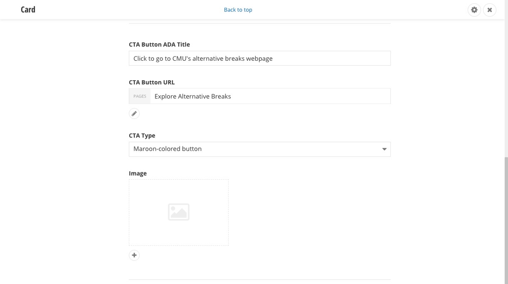This screenshot has width=508, height=284.
Task: Add an image using the plus icon
Action: tap(134, 255)
